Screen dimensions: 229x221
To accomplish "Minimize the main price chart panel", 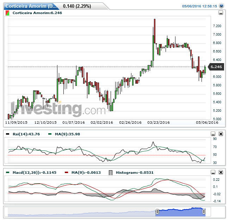I will (x=221, y=13).
